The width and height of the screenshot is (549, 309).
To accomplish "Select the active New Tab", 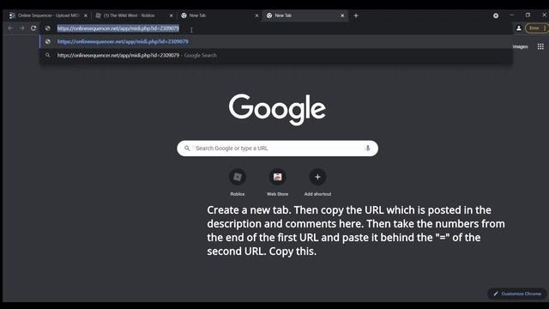I will [x=305, y=15].
